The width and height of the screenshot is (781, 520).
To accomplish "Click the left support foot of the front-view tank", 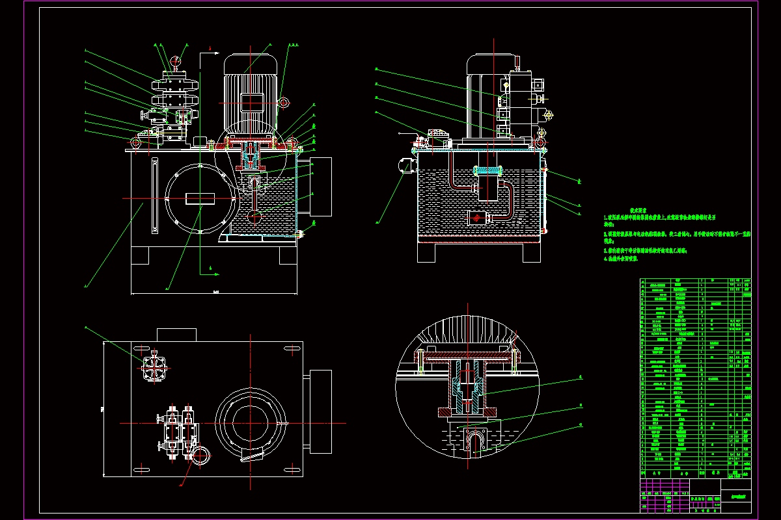I will click(x=141, y=255).
